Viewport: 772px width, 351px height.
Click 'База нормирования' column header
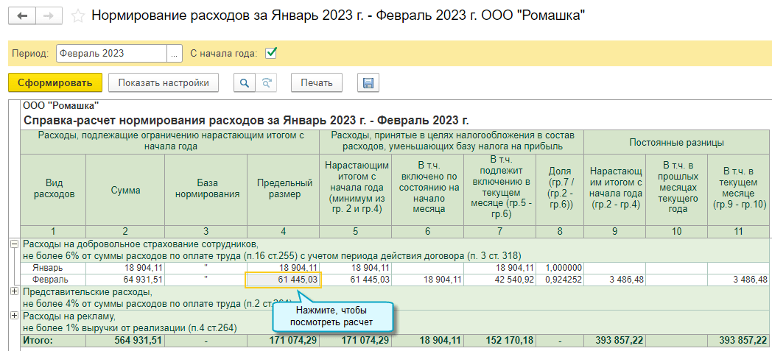point(206,189)
